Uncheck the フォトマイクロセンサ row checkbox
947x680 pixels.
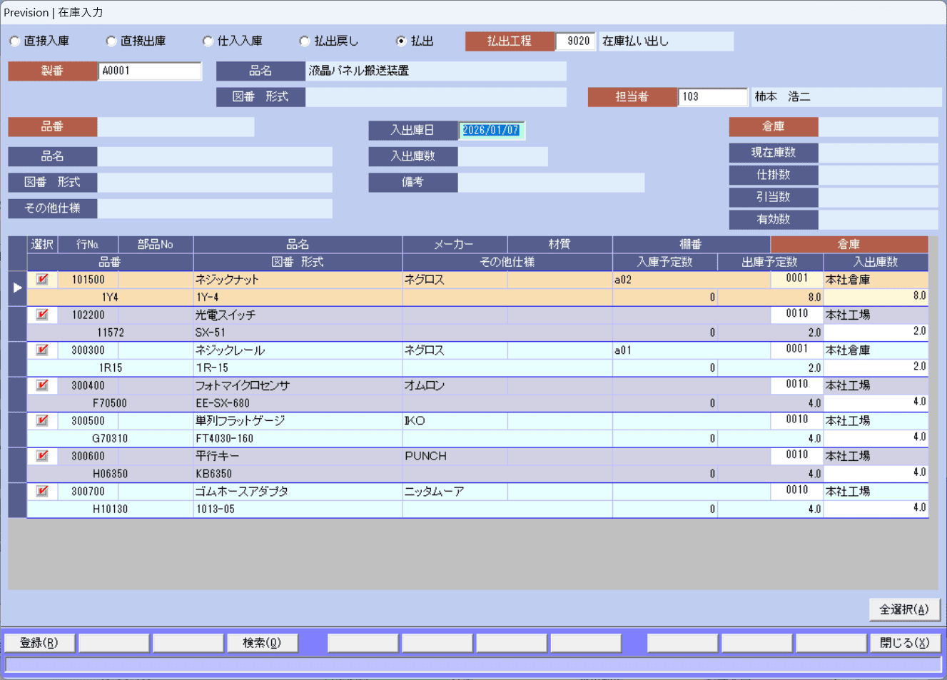[42, 385]
